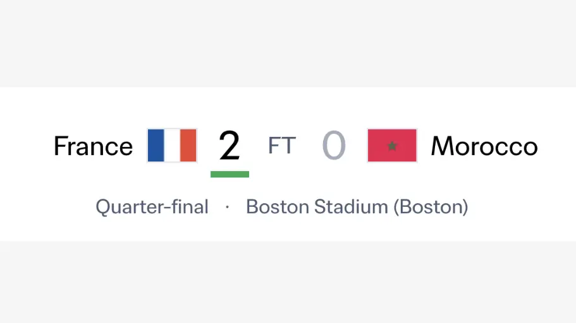This screenshot has width=576, height=323.
Task: Click the Morocco flag icon
Action: pos(392,145)
